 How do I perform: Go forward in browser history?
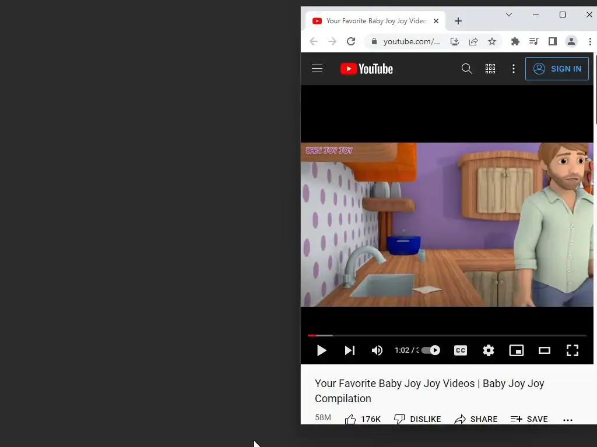click(332, 41)
